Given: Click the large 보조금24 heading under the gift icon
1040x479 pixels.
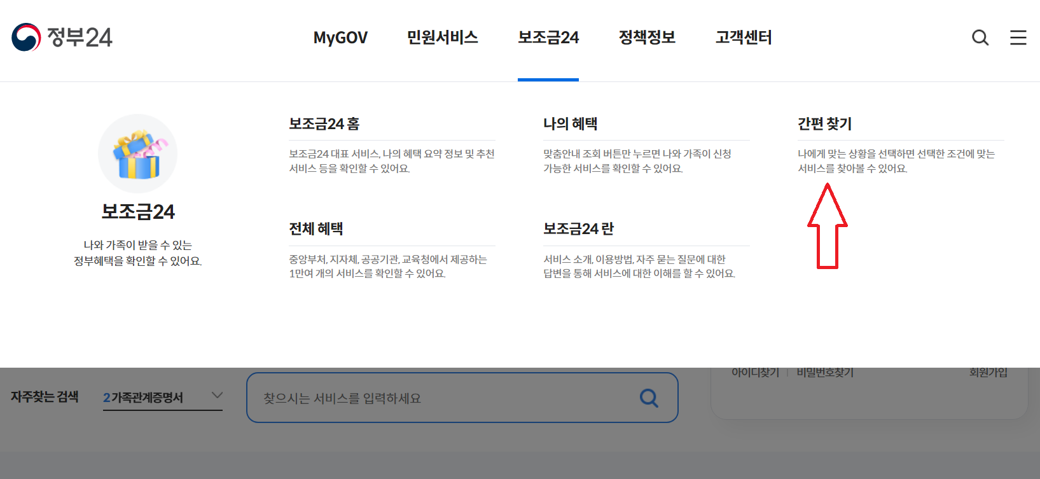Looking at the screenshot, I should point(138,212).
